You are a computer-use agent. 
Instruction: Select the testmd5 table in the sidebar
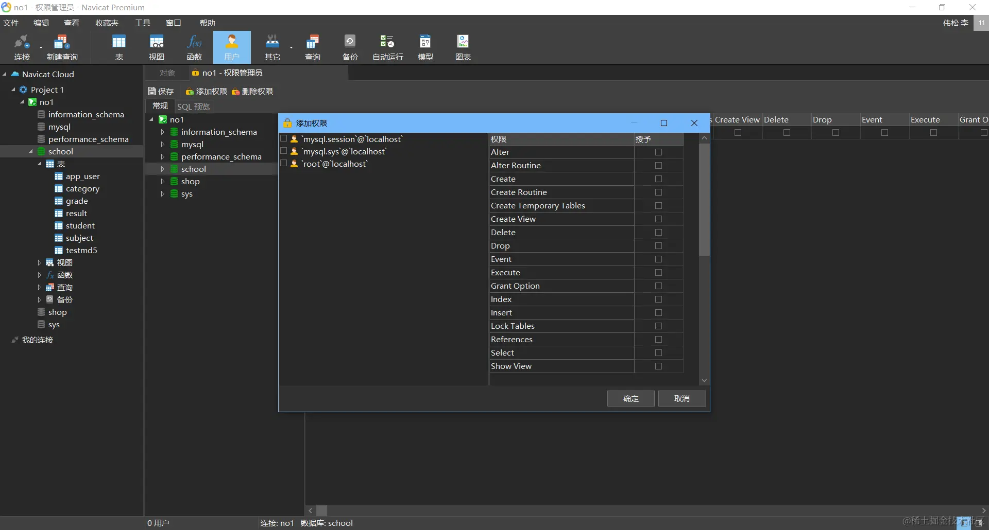(81, 250)
